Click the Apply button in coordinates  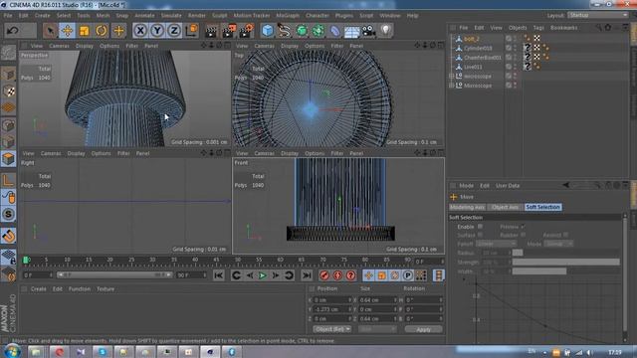(x=423, y=329)
